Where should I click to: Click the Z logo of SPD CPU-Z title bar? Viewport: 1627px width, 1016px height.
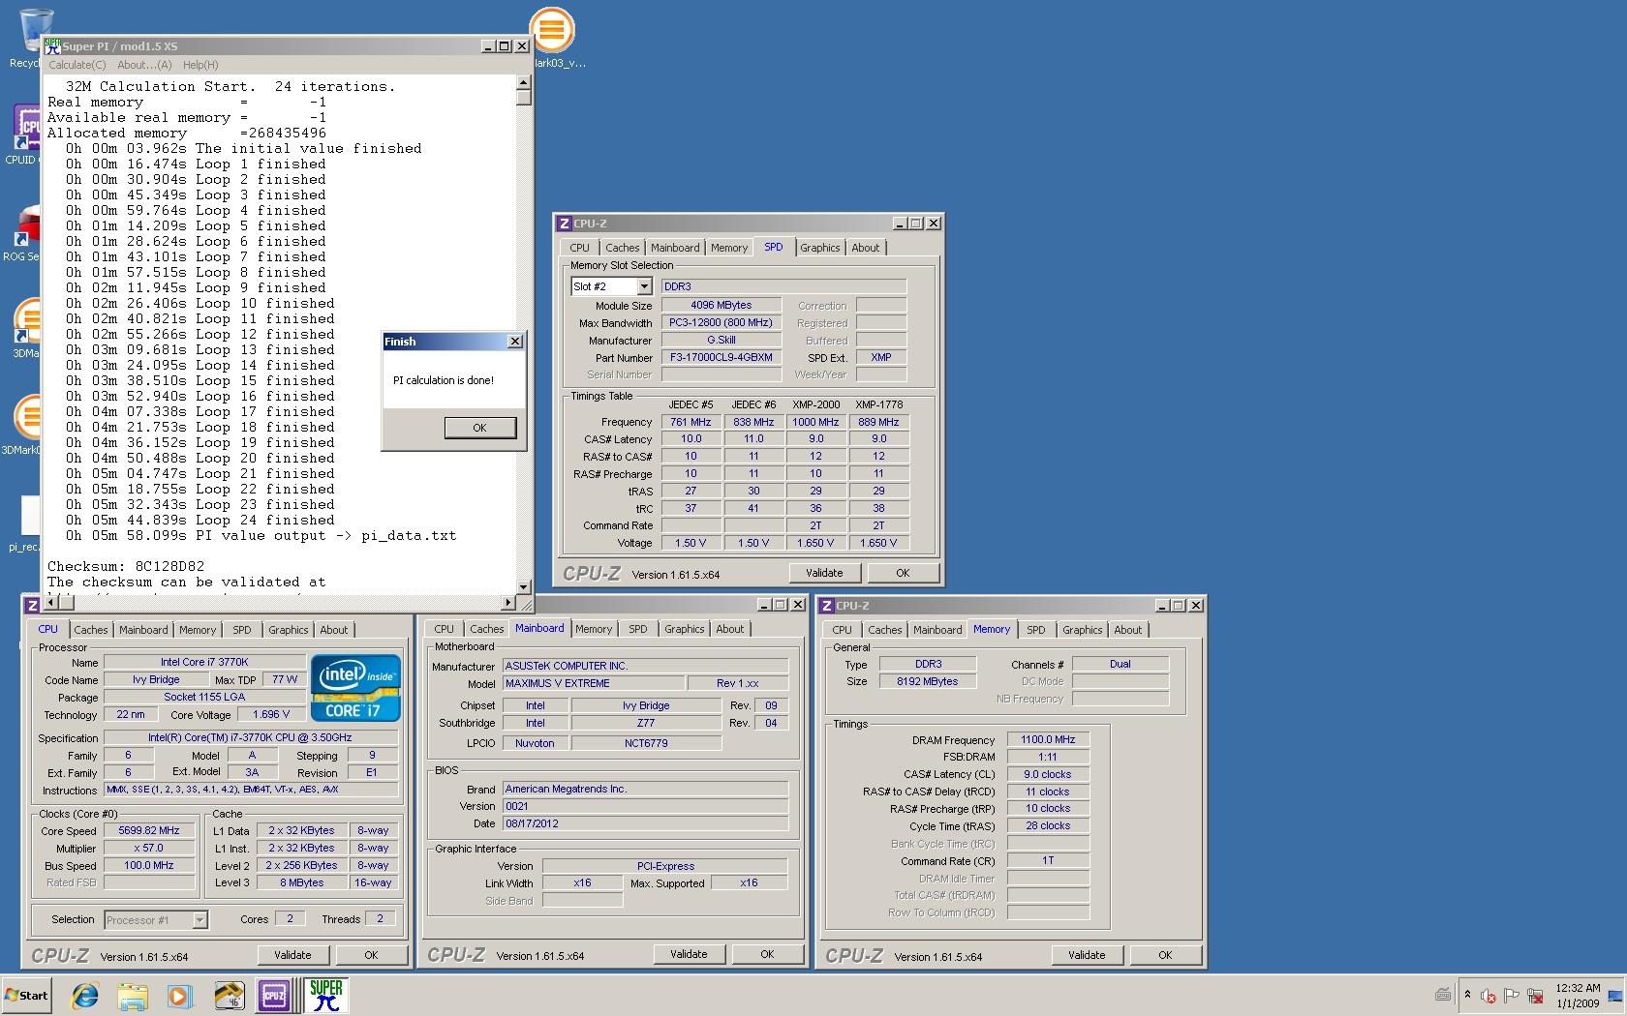tap(565, 224)
